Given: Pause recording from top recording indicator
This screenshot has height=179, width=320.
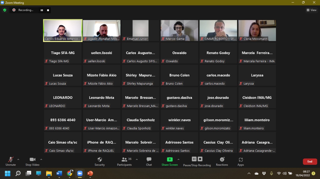Looking at the screenshot, I should [x=42, y=10].
